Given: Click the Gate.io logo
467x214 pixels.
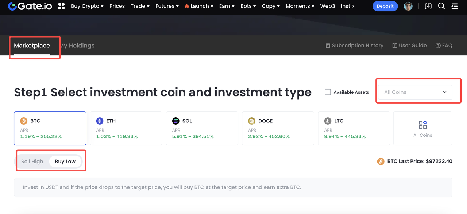Looking at the screenshot, I should tap(30, 6).
